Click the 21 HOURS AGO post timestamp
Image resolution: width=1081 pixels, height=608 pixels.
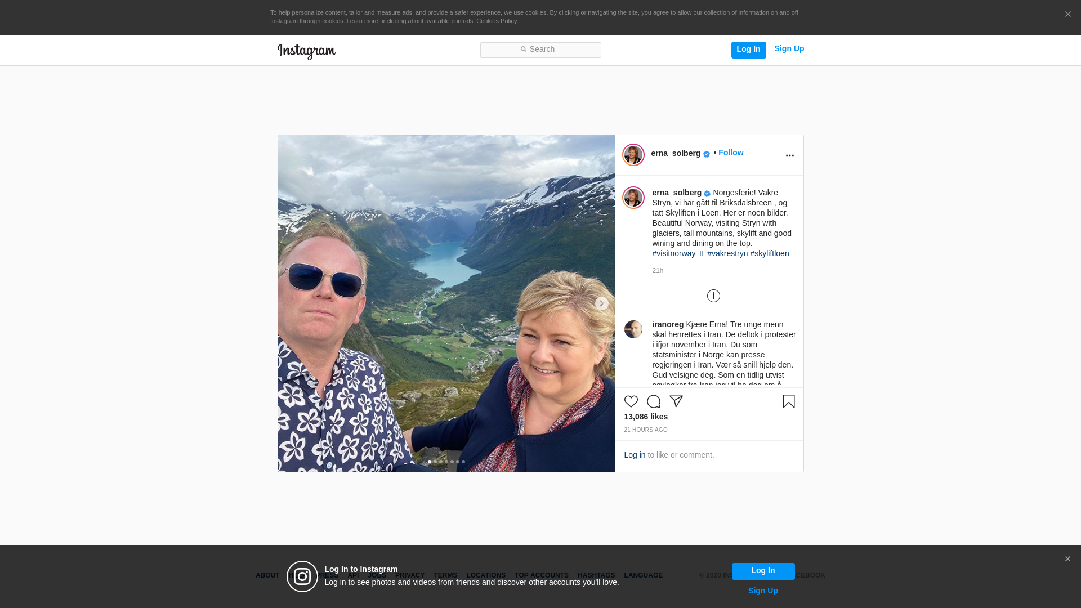(x=646, y=430)
